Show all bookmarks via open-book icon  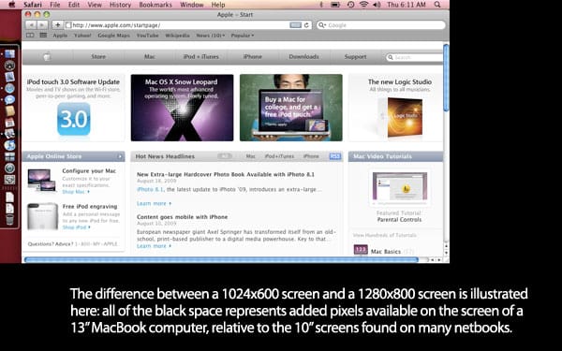[30, 36]
